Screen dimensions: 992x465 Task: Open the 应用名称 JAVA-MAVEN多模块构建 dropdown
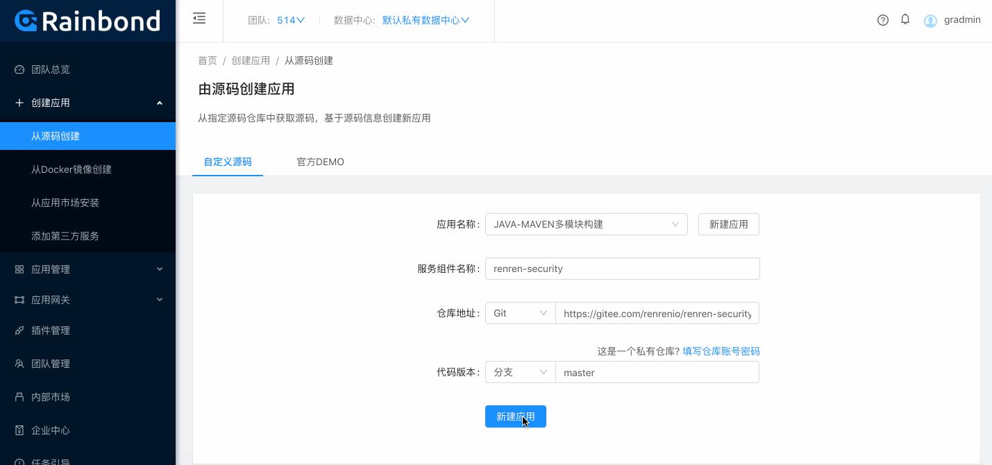point(587,224)
